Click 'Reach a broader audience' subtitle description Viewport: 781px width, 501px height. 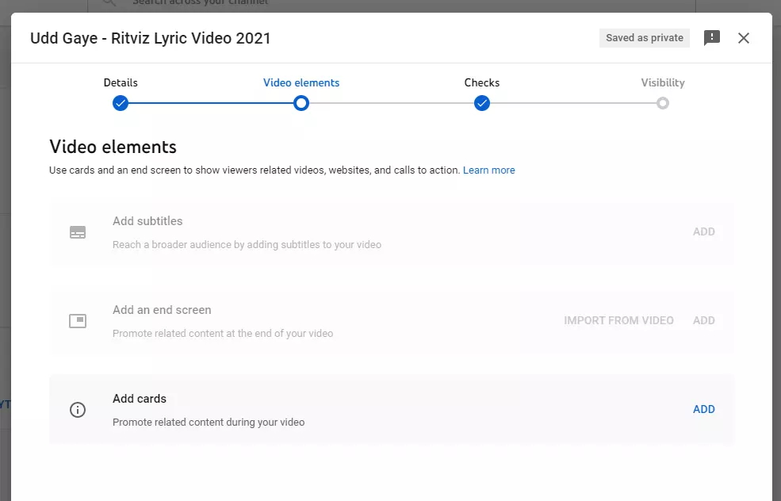click(247, 244)
